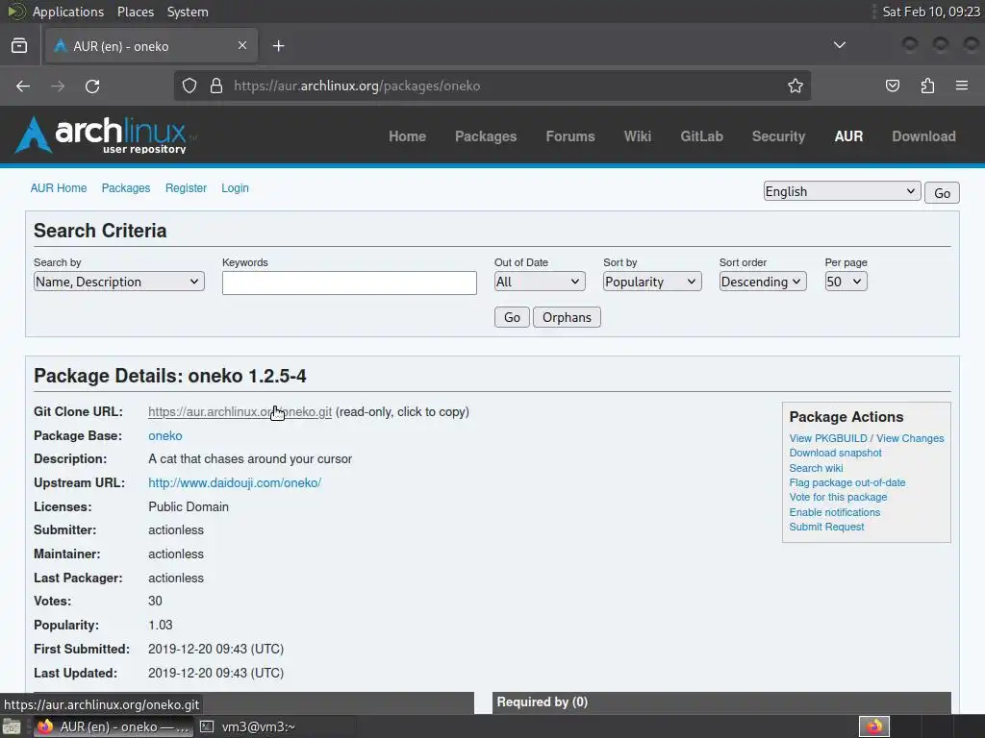Screen dimensions: 985x738
Task: Open the Applications menu
Action: [x=68, y=12]
